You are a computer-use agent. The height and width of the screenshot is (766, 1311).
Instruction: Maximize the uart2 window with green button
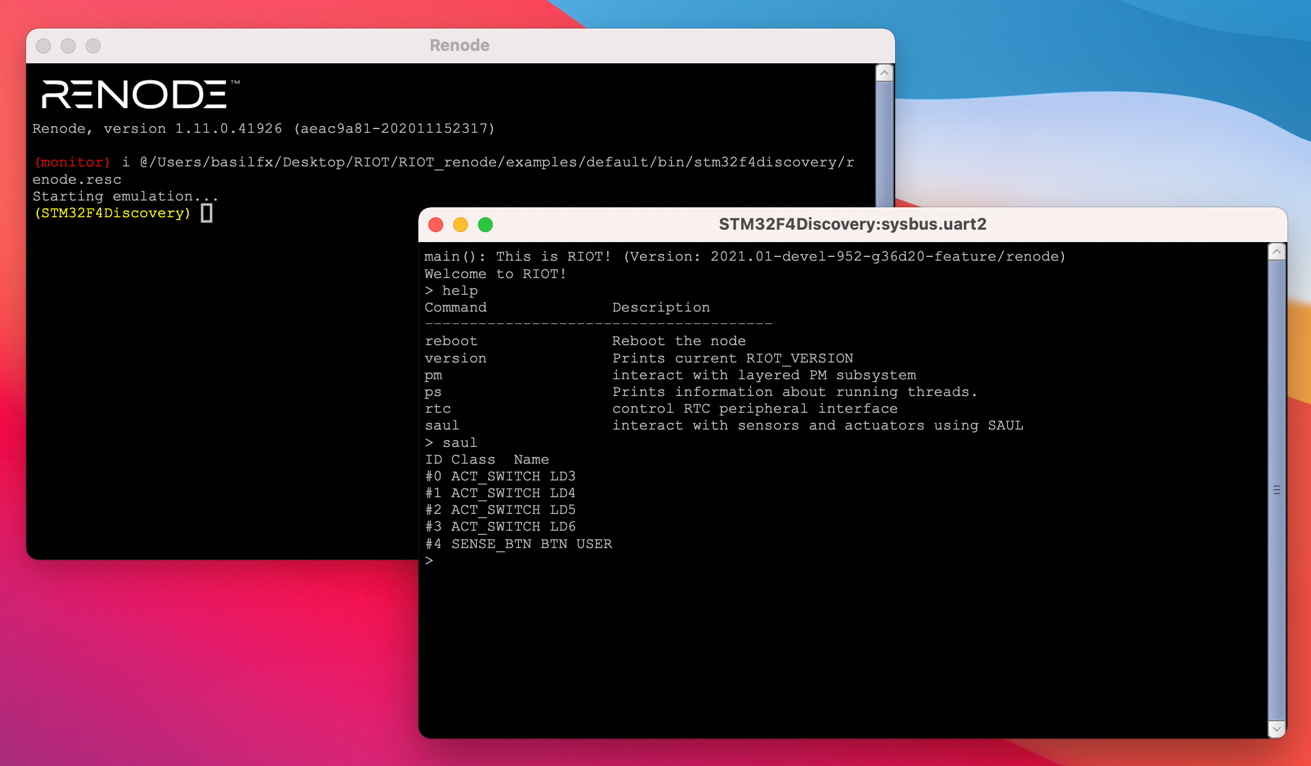[485, 225]
